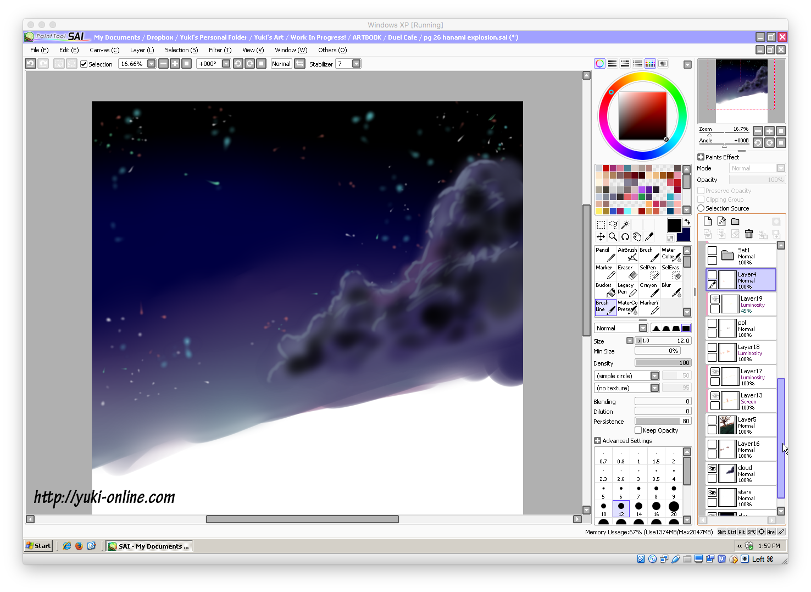Show the color wheel panel
This screenshot has width=811, height=592.
coord(599,64)
